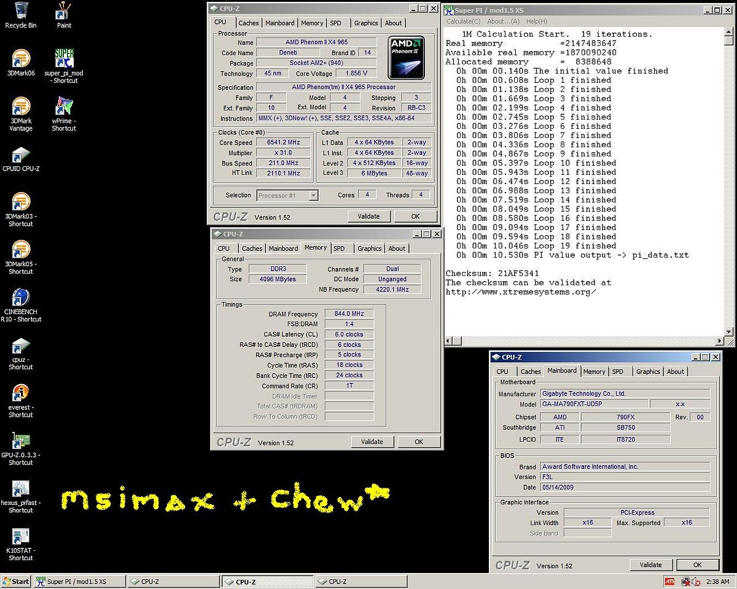Open the About tab in the Processor CPU-Z window
Screen dimensions: 737x589
[394, 23]
